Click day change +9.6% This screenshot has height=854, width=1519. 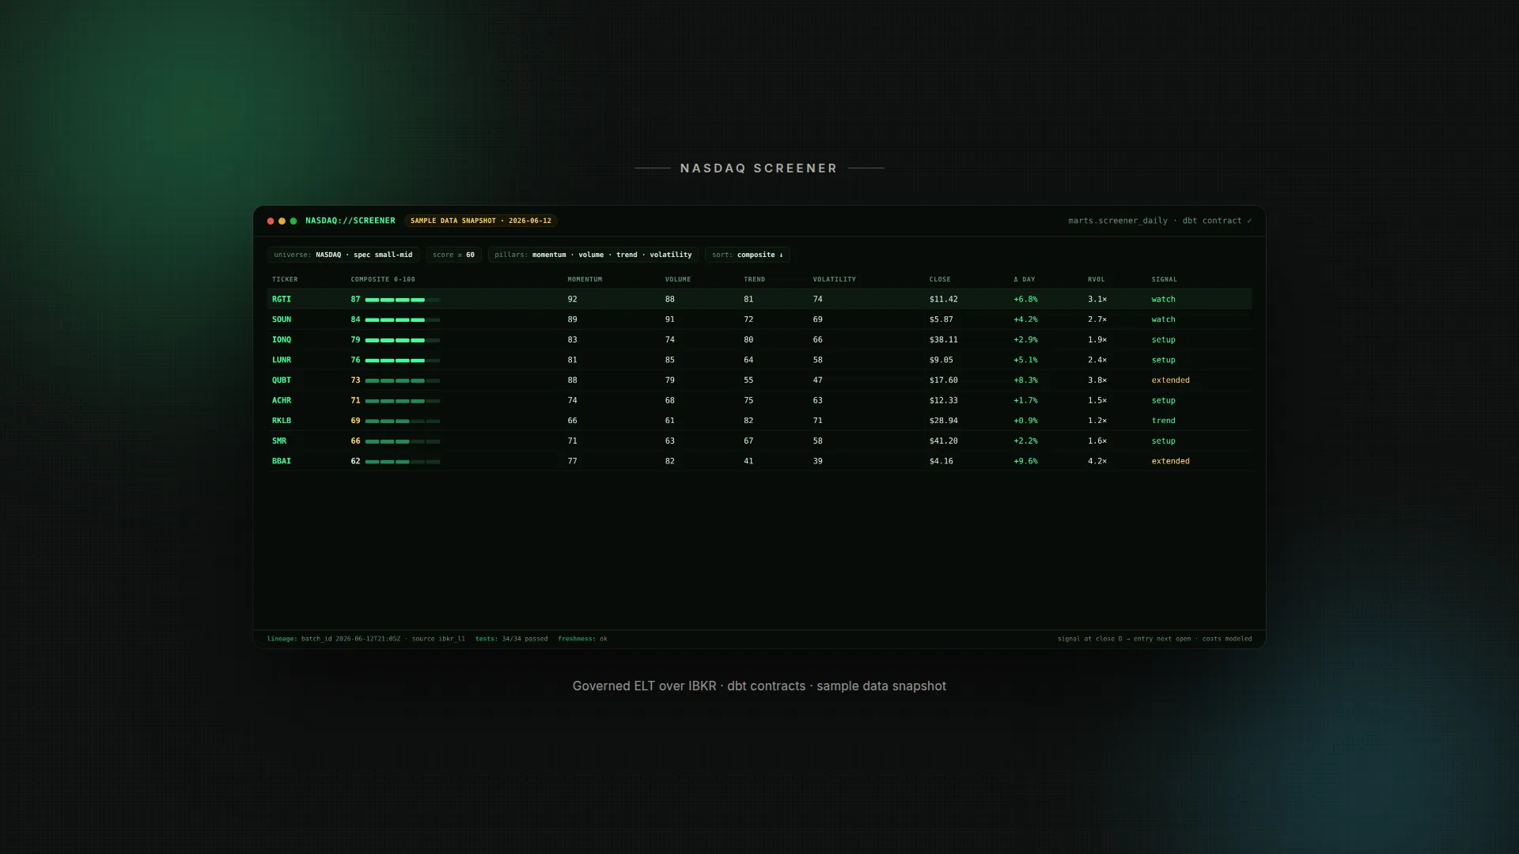point(1026,461)
